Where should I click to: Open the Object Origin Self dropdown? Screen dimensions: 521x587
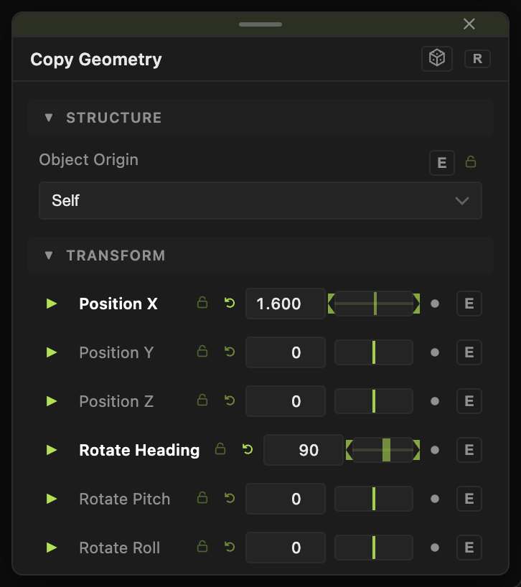(260, 200)
